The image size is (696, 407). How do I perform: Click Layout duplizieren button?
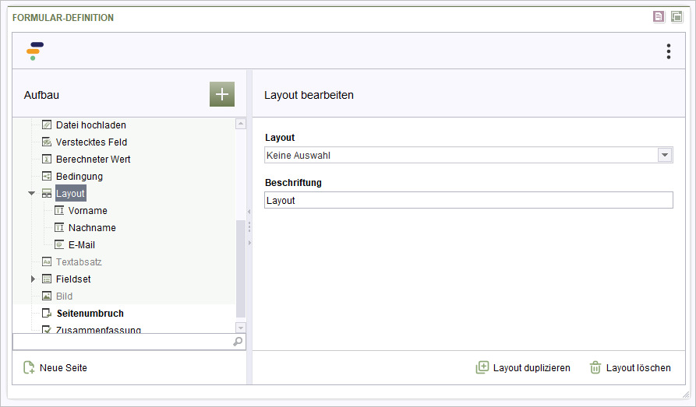pos(523,367)
